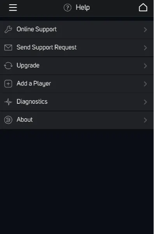This screenshot has width=154, height=234.
Task: Click the circular arrows Upgrade icon
Action: click(8, 66)
